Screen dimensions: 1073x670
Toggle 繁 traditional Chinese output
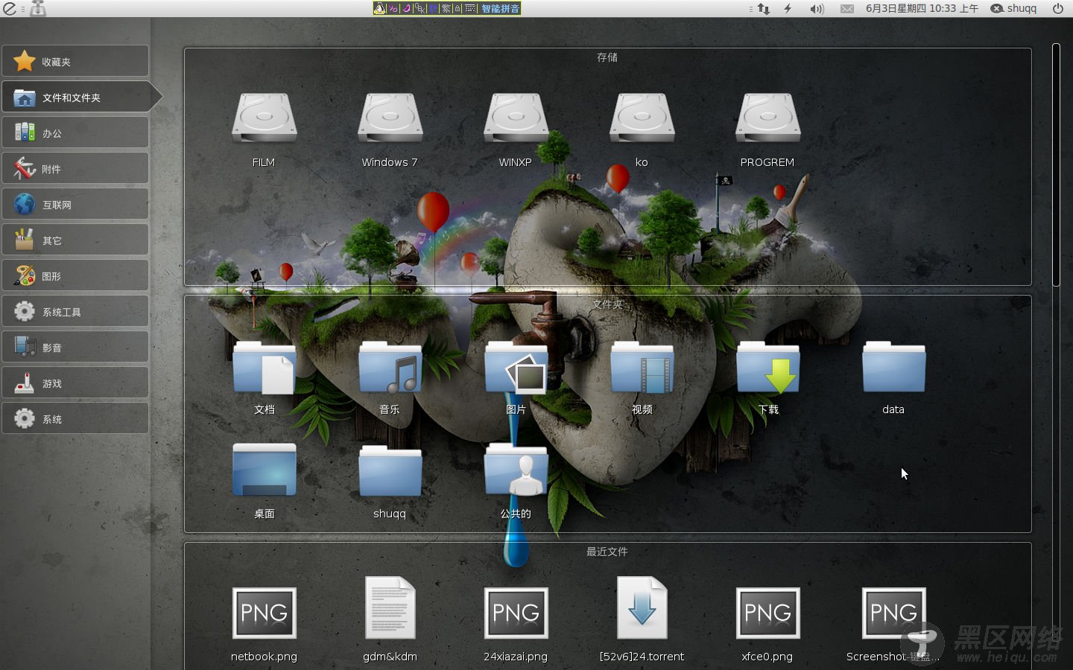446,8
